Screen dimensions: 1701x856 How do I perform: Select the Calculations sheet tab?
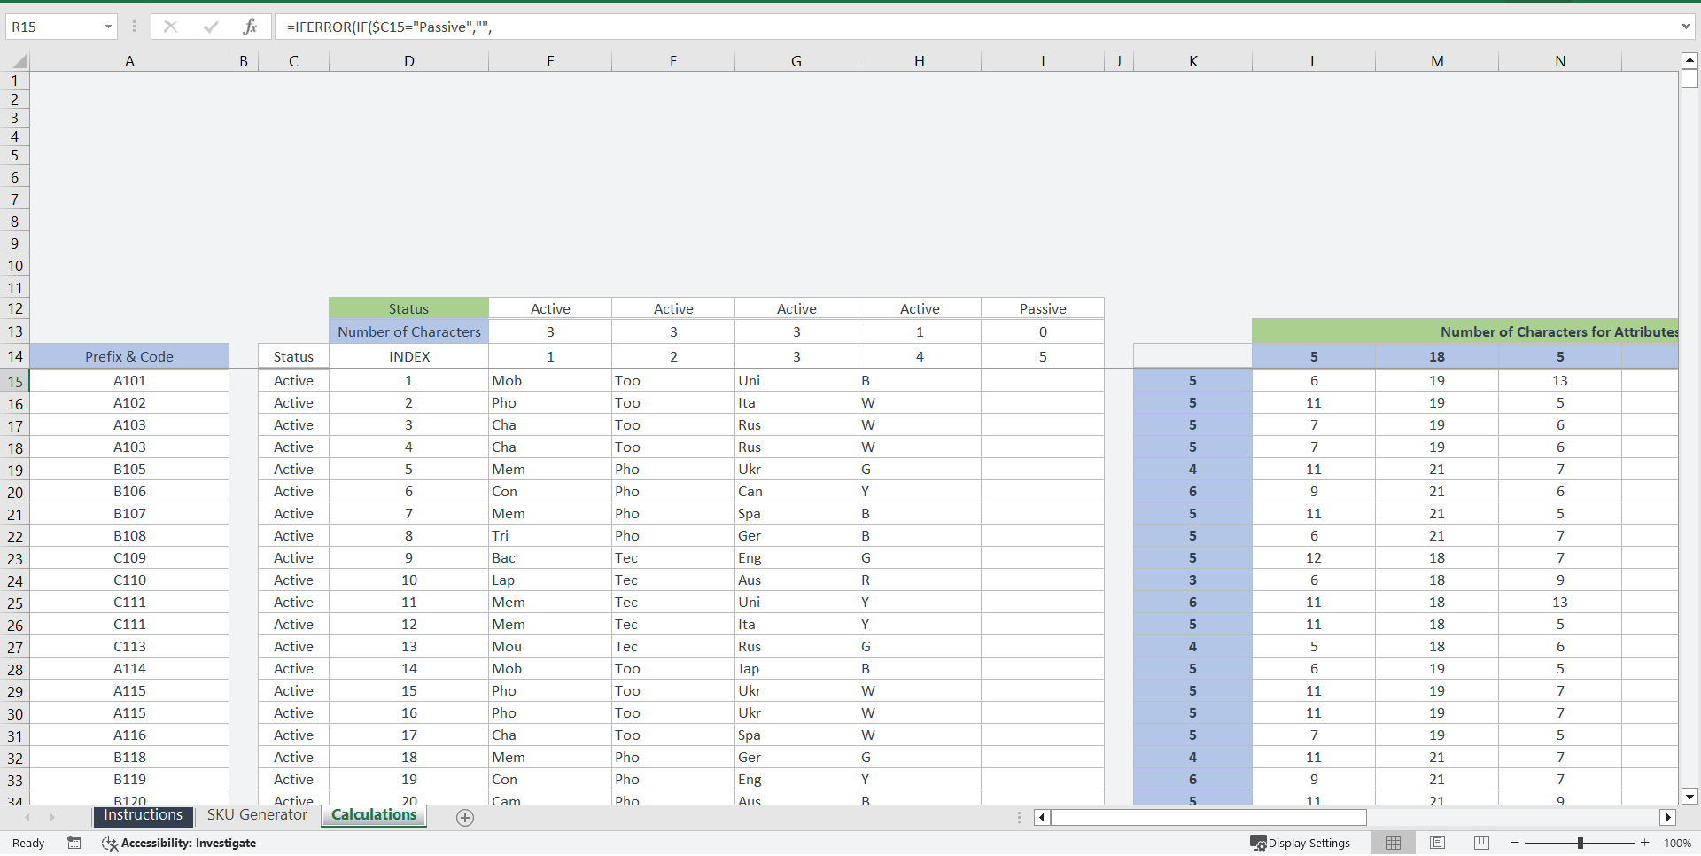[374, 815]
